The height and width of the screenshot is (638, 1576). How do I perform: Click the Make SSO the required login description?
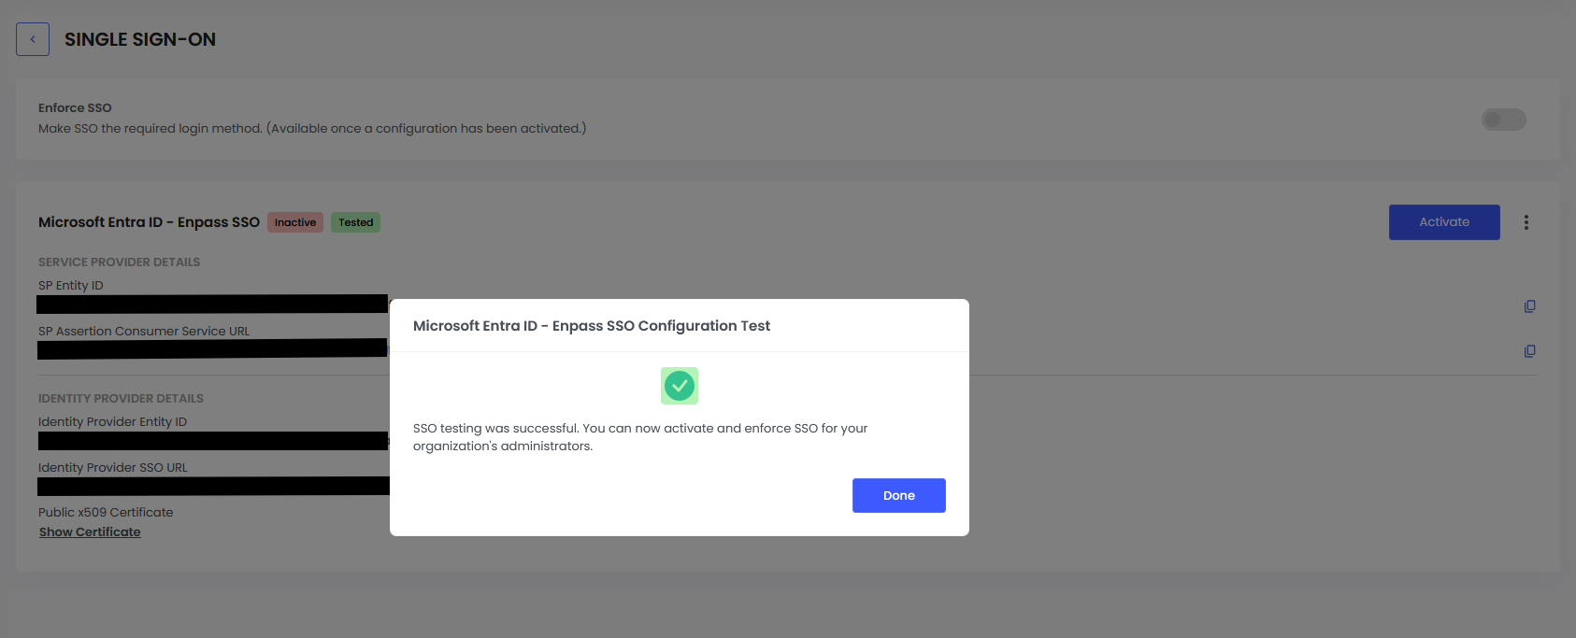(312, 129)
